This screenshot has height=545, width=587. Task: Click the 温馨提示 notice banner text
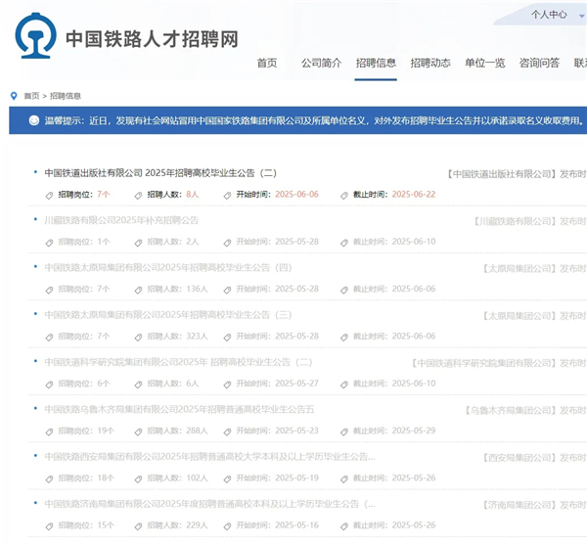tap(314, 120)
